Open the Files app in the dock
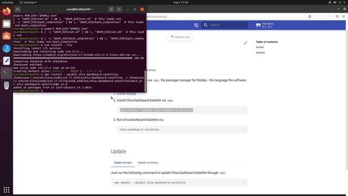Screen dimensions: 348x196 [7, 24]
